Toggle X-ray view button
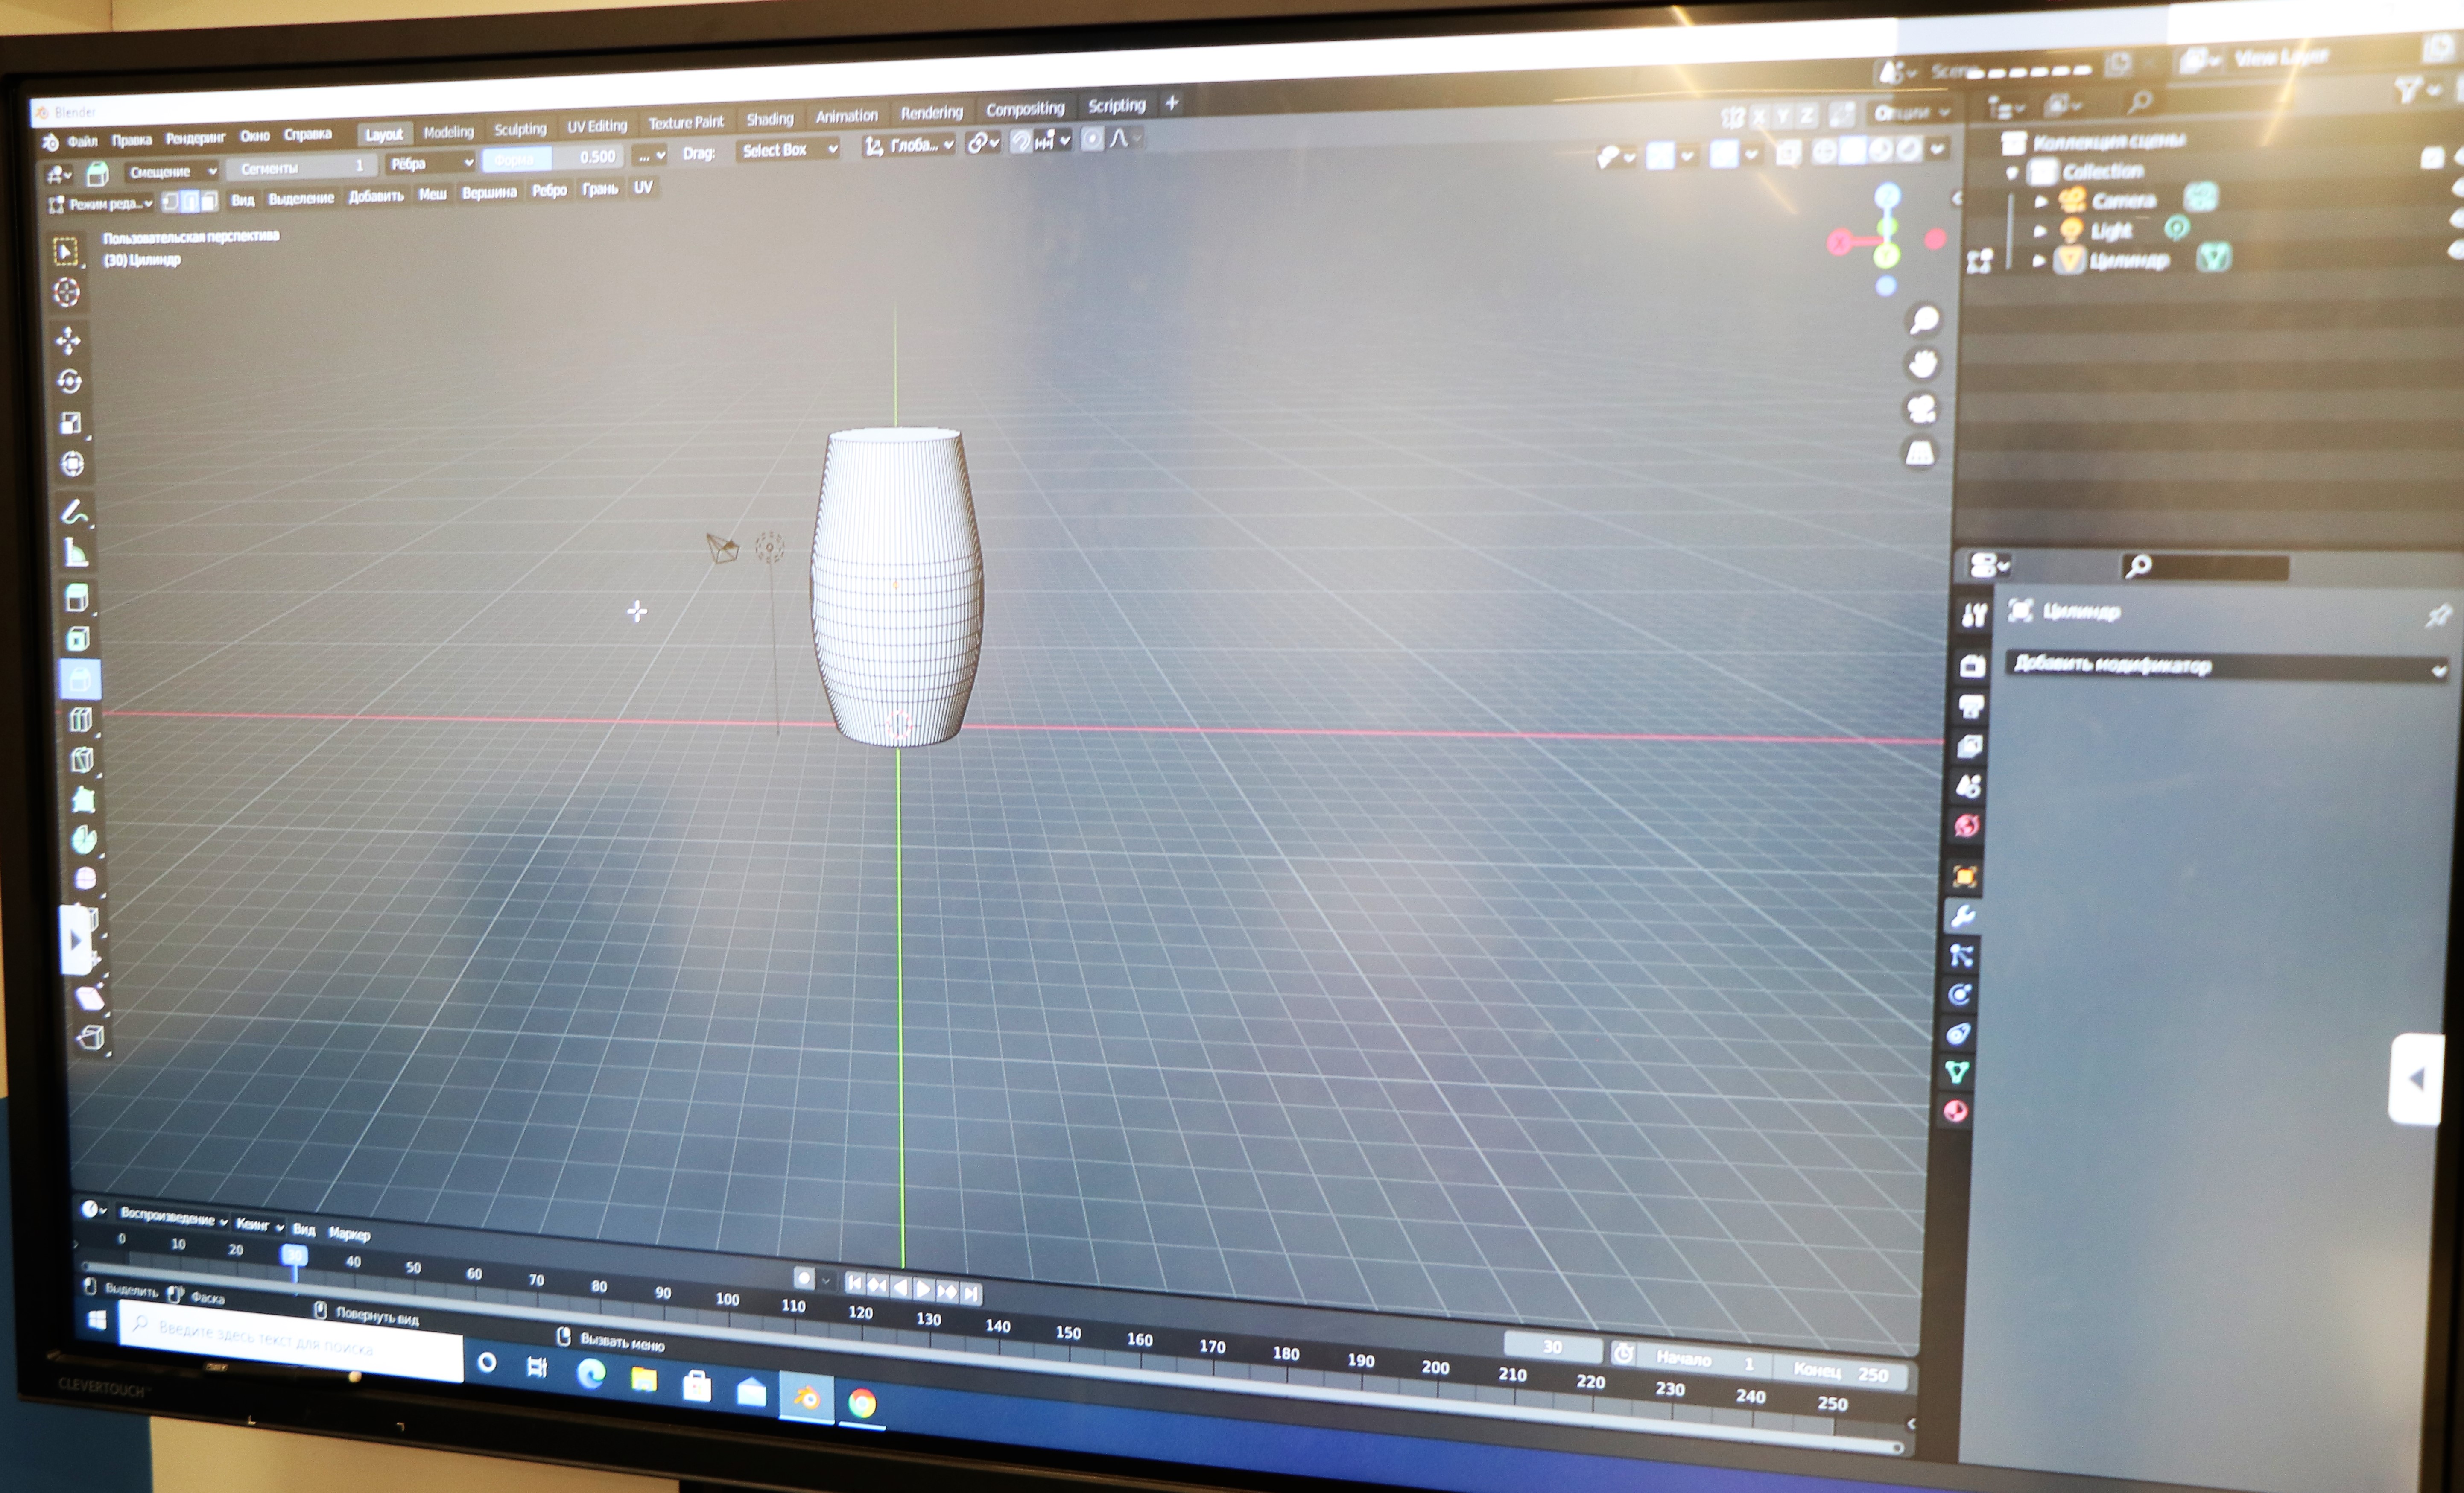Image resolution: width=2464 pixels, height=1493 pixels. point(1788,153)
